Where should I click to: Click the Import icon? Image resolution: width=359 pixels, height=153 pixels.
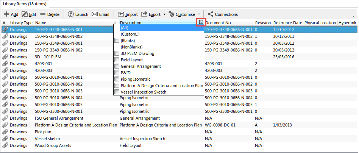point(121,14)
